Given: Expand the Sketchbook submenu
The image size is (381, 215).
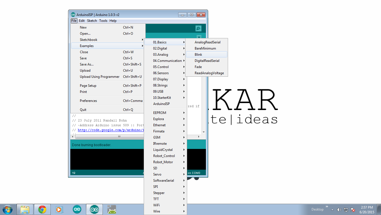Looking at the screenshot, I should click(x=108, y=40).
